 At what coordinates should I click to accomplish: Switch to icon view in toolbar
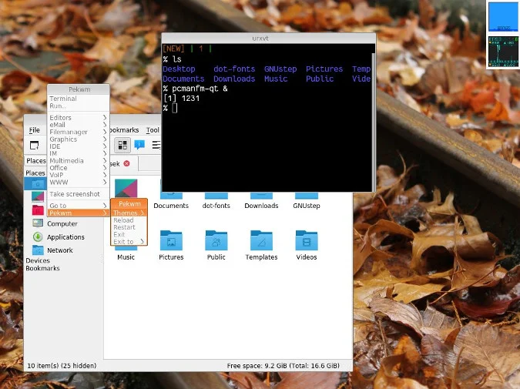(x=122, y=145)
